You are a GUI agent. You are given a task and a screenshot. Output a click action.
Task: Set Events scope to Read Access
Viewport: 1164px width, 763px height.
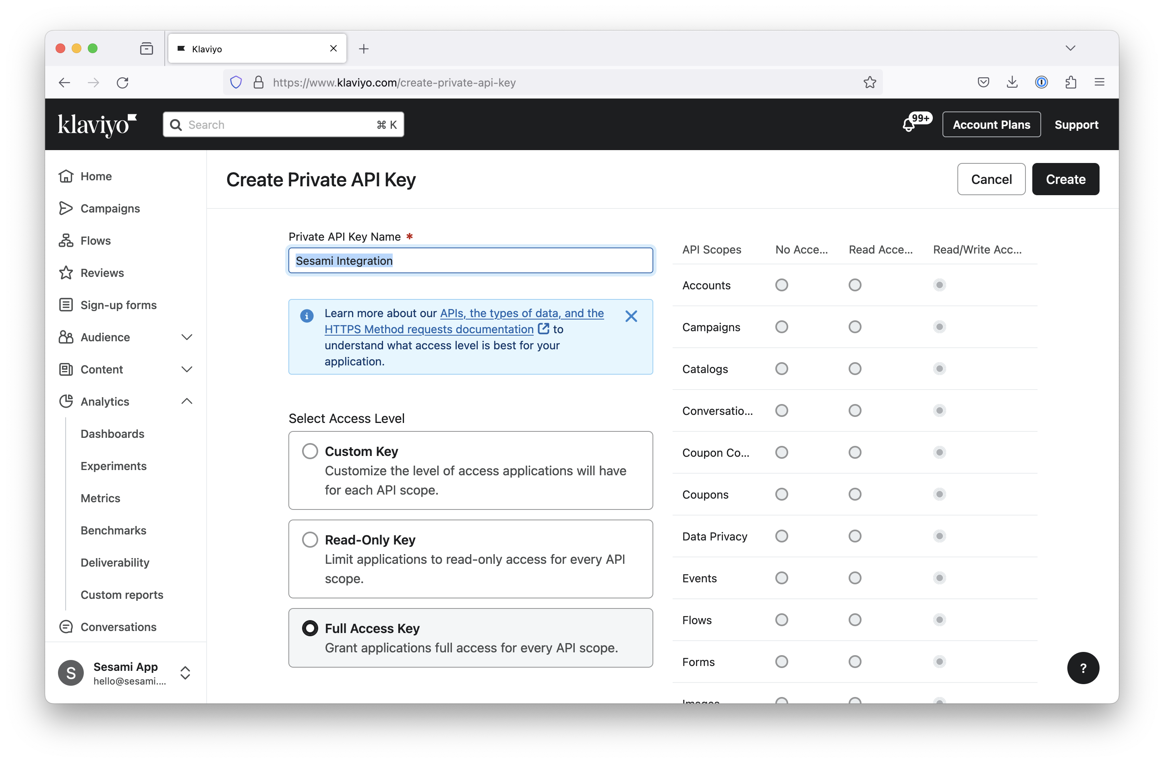(x=854, y=578)
